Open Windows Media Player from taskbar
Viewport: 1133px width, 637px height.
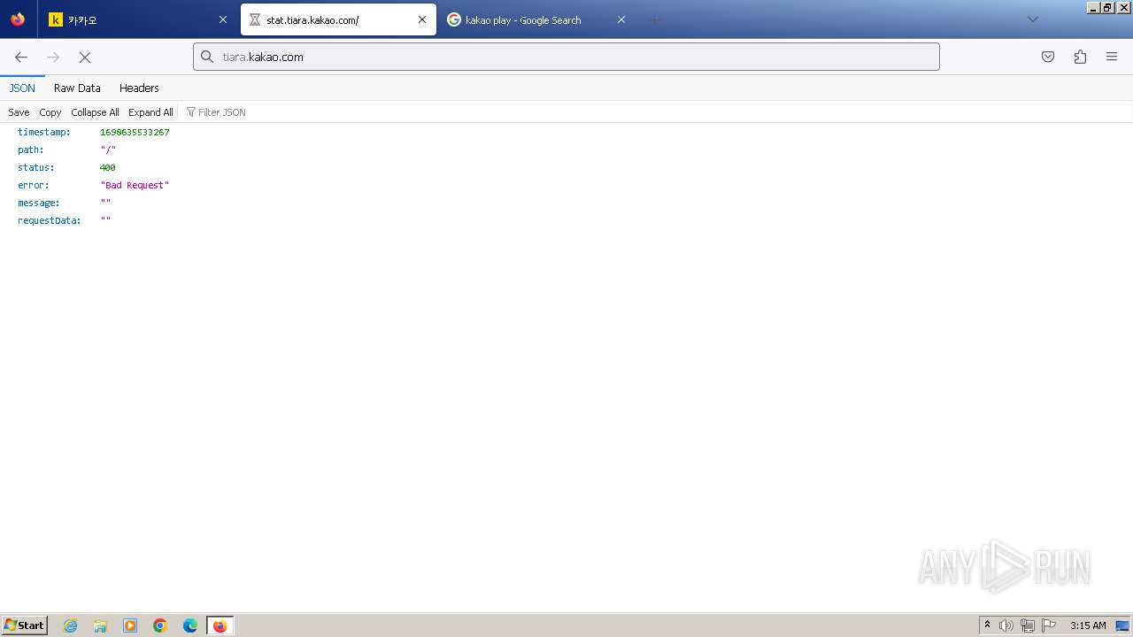click(x=130, y=625)
